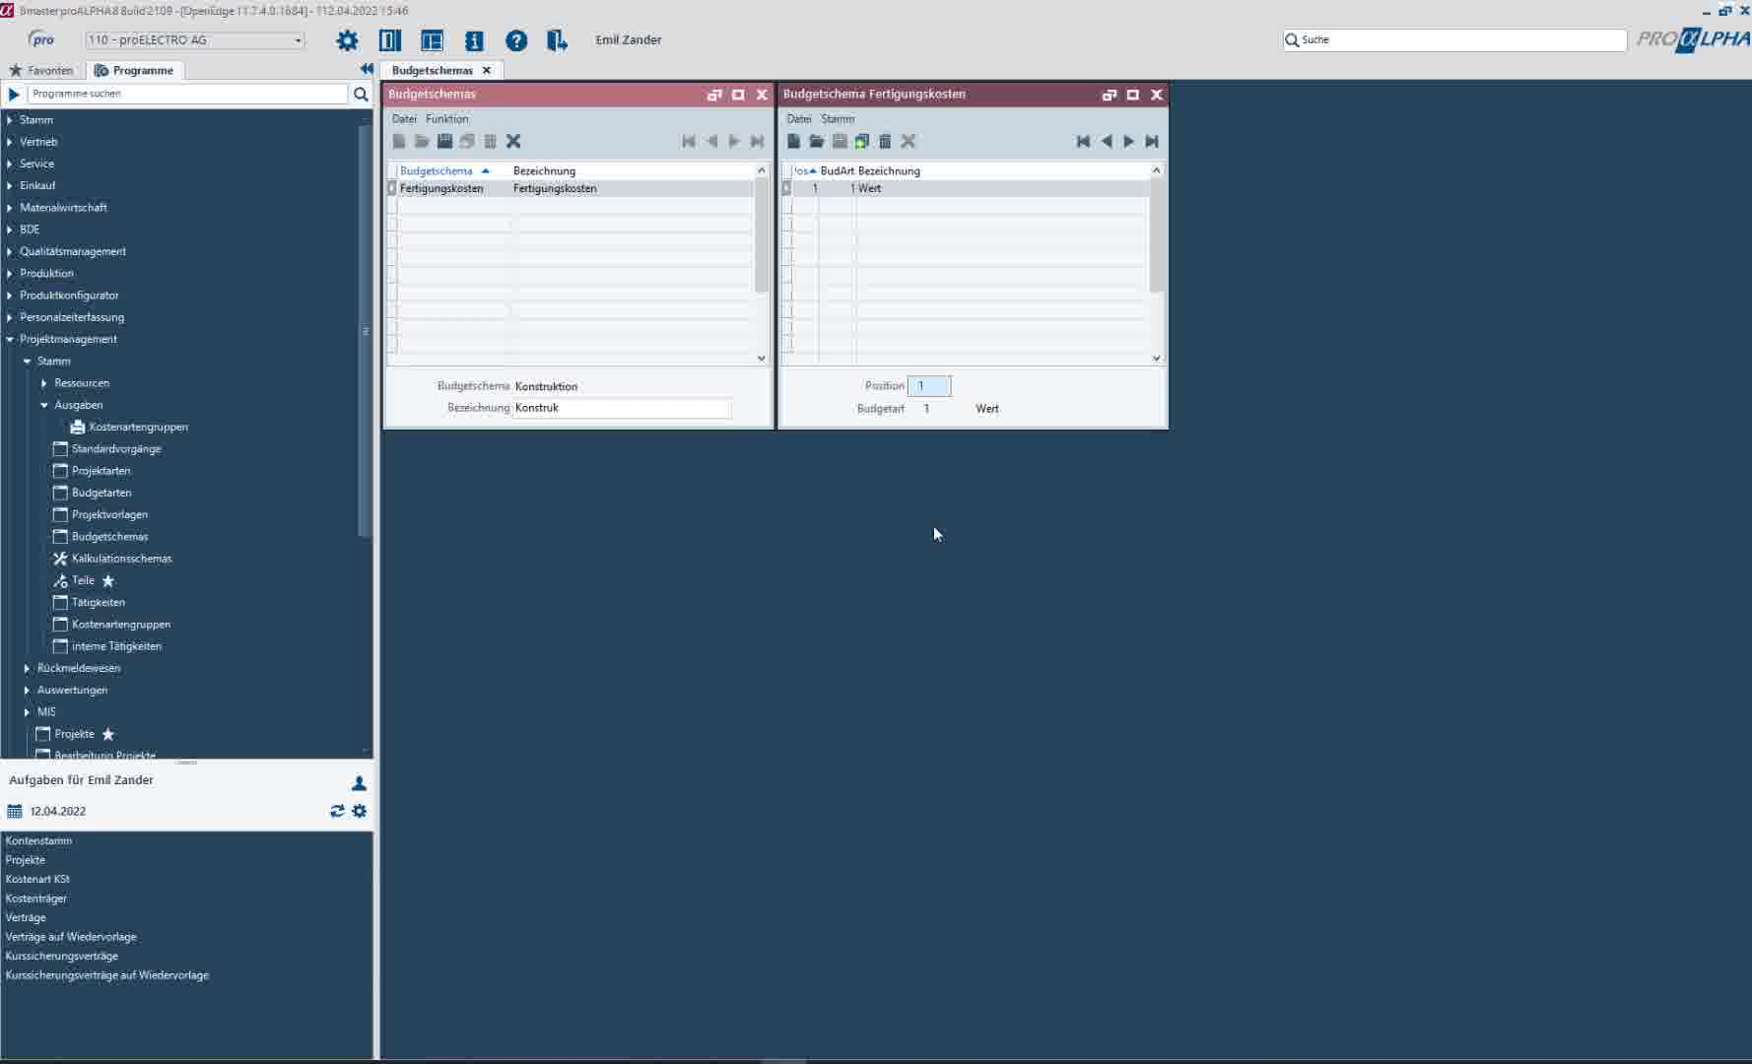Open Verträge auf Wiedervorlage task
This screenshot has height=1064, width=1752.
point(71,937)
